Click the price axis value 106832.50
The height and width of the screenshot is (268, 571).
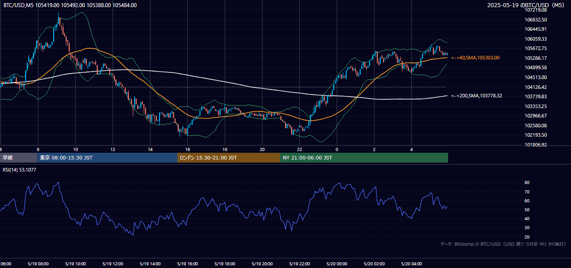tap(536, 20)
